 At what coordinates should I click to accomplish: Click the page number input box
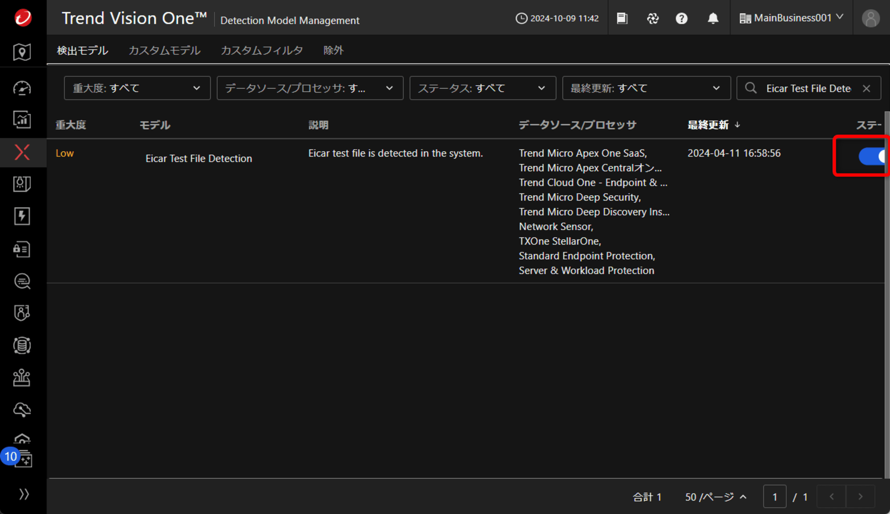tap(775, 497)
